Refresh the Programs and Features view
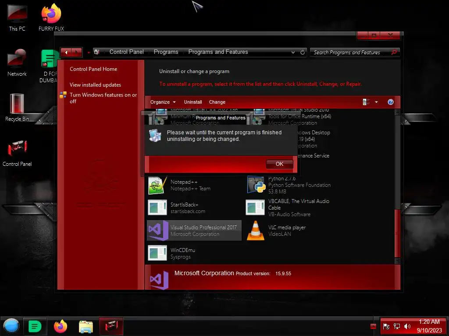Viewport: 449px width, 336px height. tap(303, 52)
